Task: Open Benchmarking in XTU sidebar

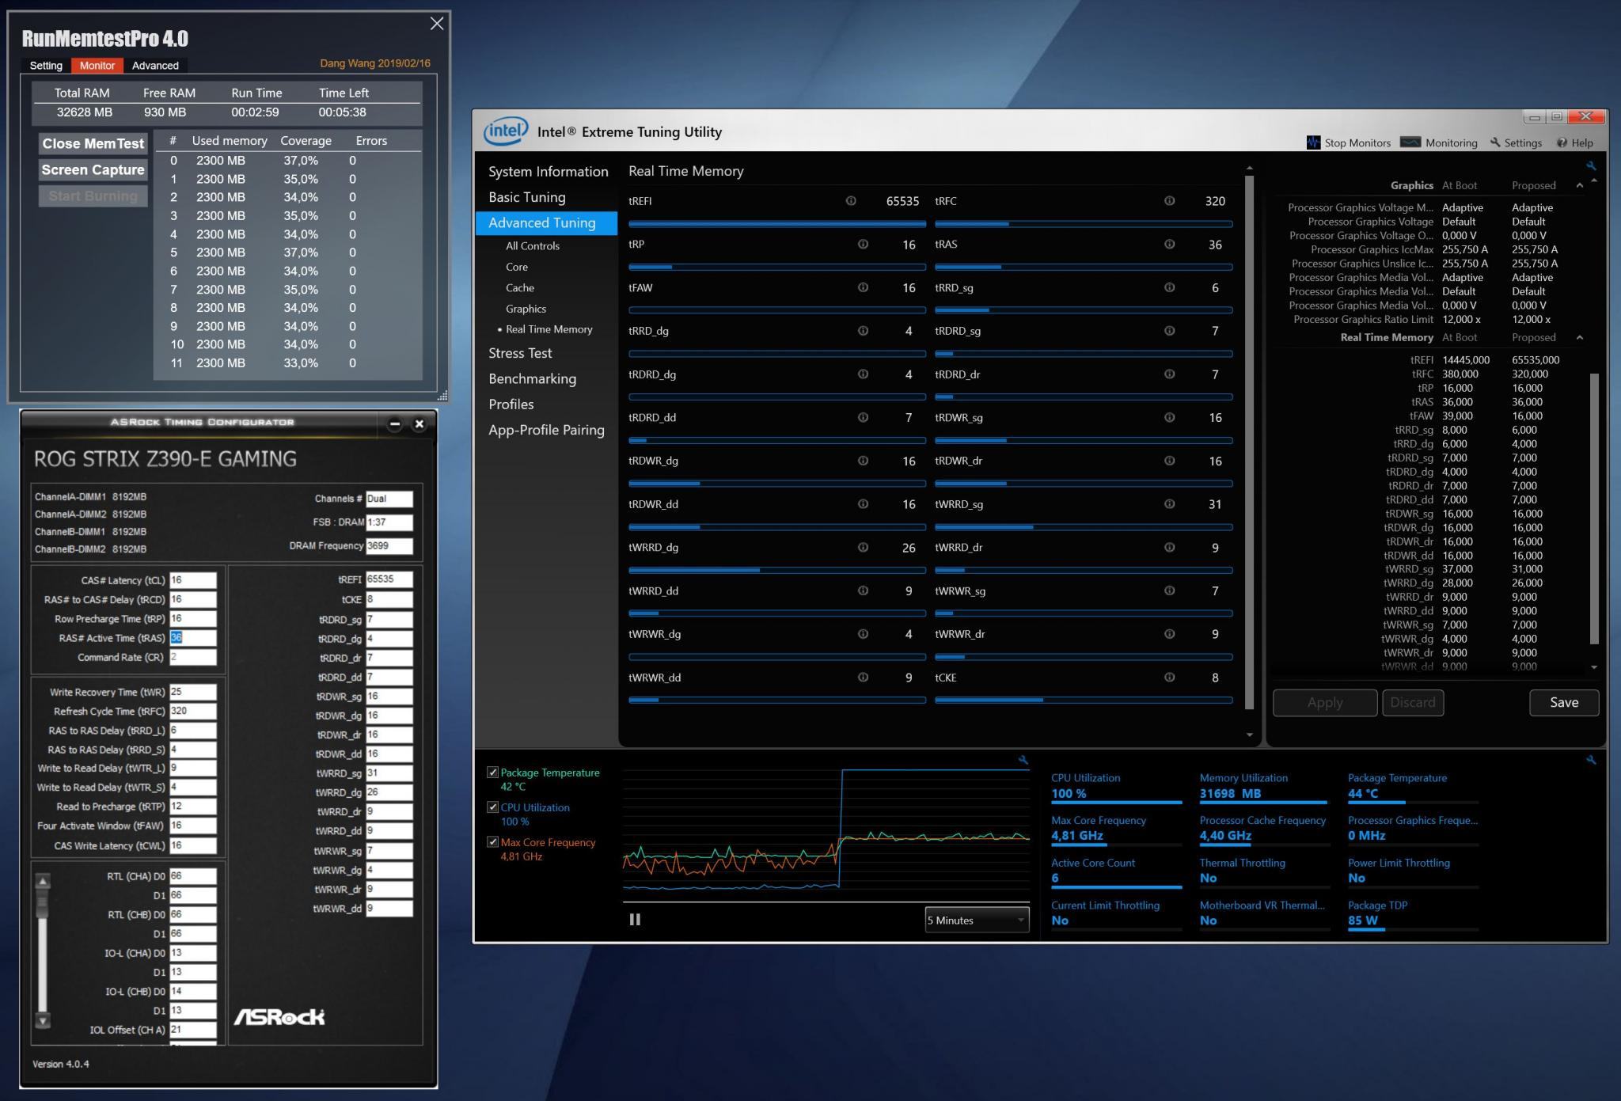Action: (x=532, y=378)
